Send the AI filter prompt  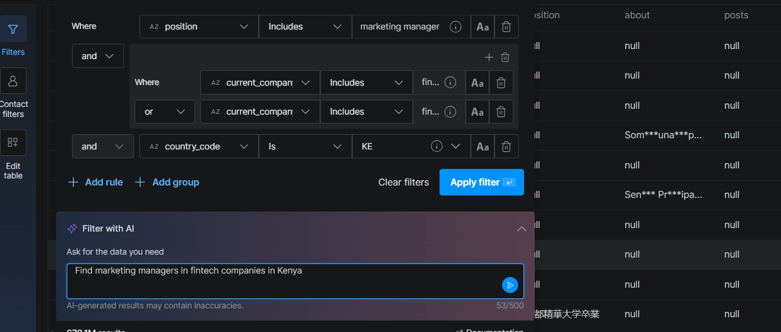(x=510, y=285)
